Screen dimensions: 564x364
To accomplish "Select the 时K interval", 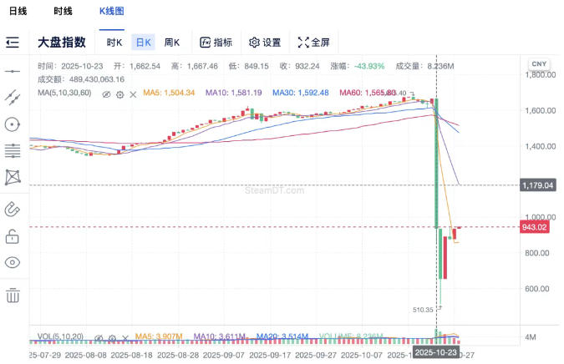I will 114,43.
